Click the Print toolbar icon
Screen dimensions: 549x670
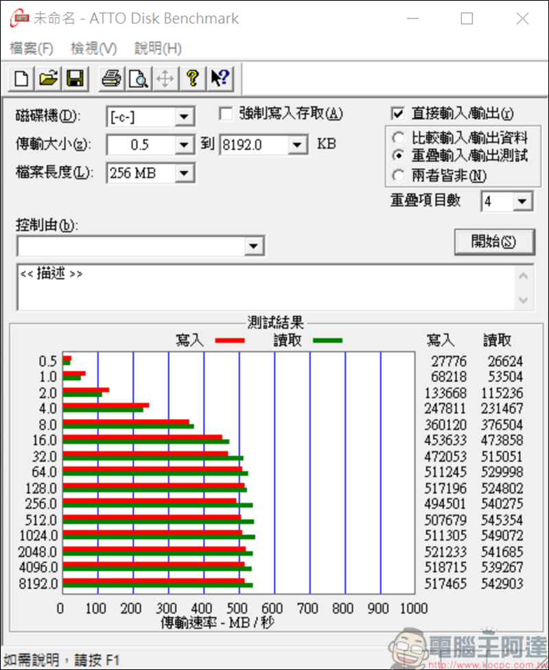pyautogui.click(x=112, y=79)
